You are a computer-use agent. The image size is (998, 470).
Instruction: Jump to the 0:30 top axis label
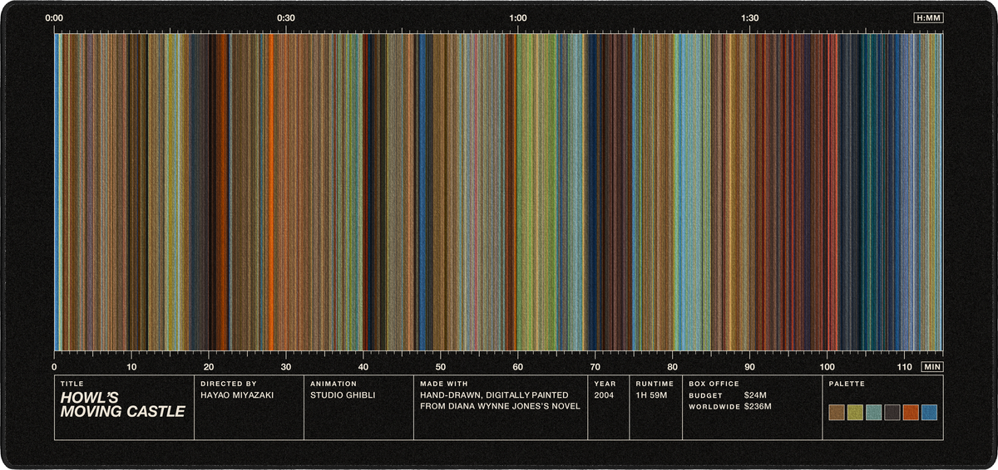[x=286, y=17]
